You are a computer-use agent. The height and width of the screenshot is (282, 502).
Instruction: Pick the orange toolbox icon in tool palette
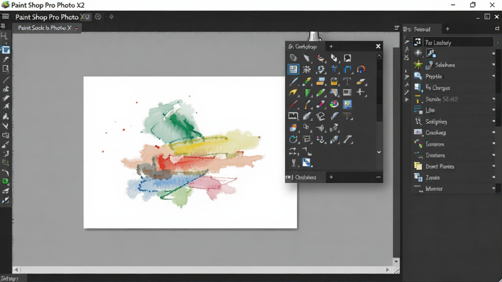point(334,81)
